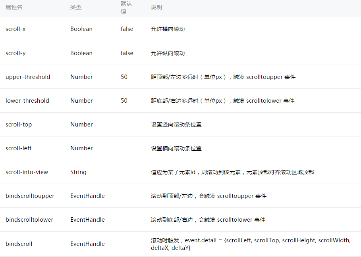Screen dimensions: 361x257
Task: Click Number type in upper-threshold row
Action: pyautogui.click(x=81, y=77)
